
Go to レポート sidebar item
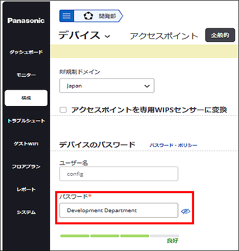tap(26, 190)
